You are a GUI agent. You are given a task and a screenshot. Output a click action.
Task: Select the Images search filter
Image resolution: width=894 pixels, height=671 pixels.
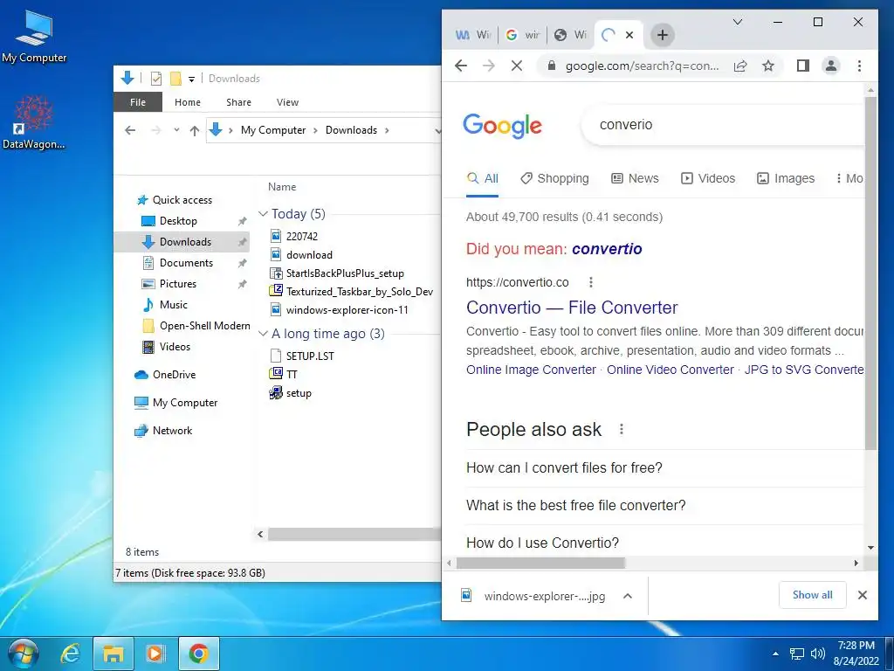pyautogui.click(x=785, y=178)
